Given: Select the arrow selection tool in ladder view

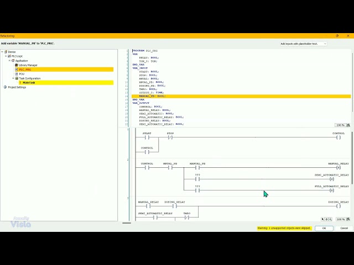Looking at the screenshot, I should (x=322, y=219).
